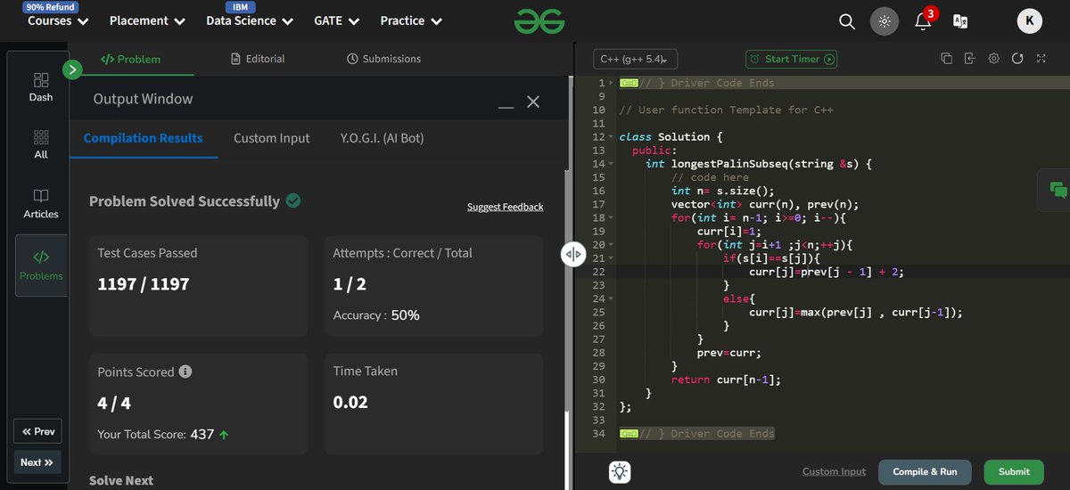Viewport: 1070px width, 490px height.
Task: Click the 'Problem Solved Successfully' text
Action: tap(185, 201)
